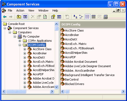Select AcroDistX in the right pane list
The image size is (127, 101).
click(x=71, y=39)
